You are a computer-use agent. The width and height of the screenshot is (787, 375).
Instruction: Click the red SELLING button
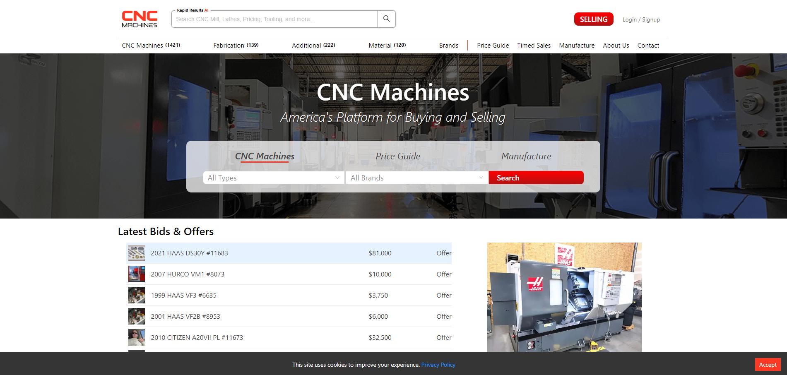pos(593,19)
